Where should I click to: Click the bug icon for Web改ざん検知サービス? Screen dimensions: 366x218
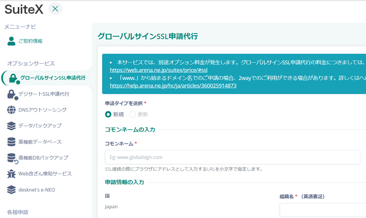tap(11, 174)
